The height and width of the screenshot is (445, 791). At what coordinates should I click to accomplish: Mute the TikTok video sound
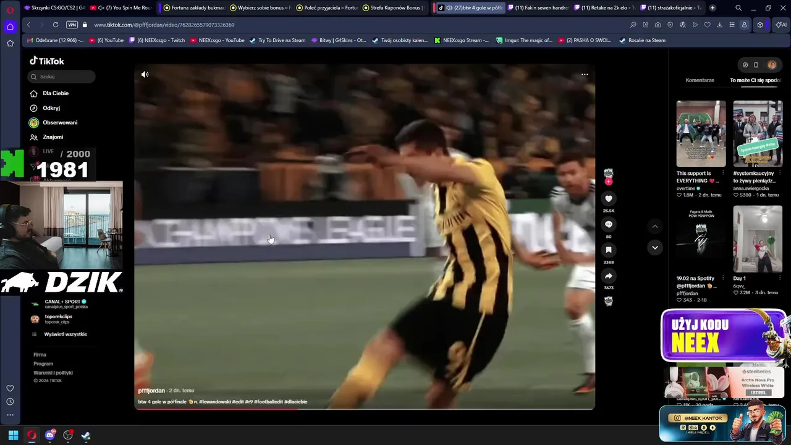pyautogui.click(x=145, y=75)
